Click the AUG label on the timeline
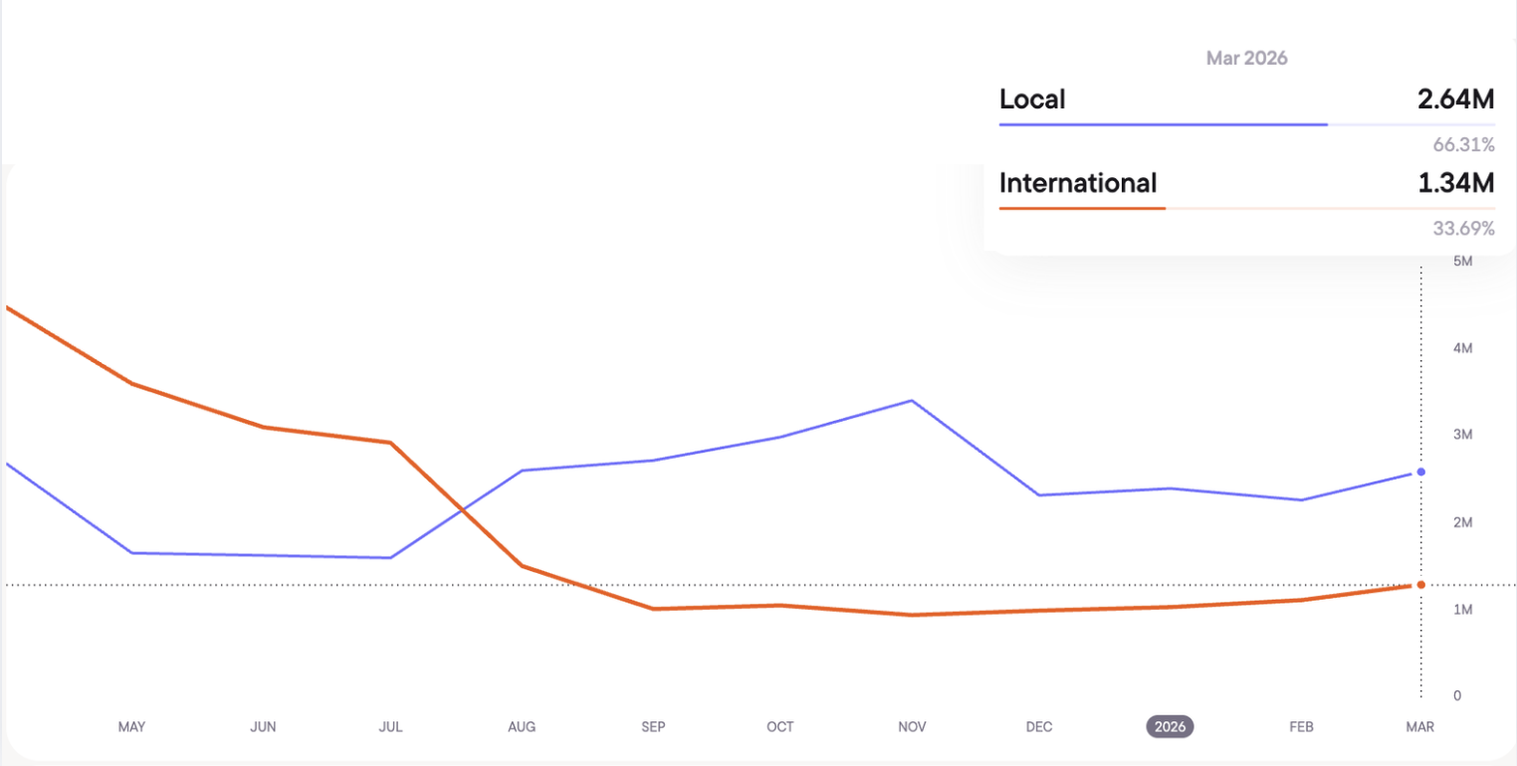The image size is (1517, 766). 522,727
